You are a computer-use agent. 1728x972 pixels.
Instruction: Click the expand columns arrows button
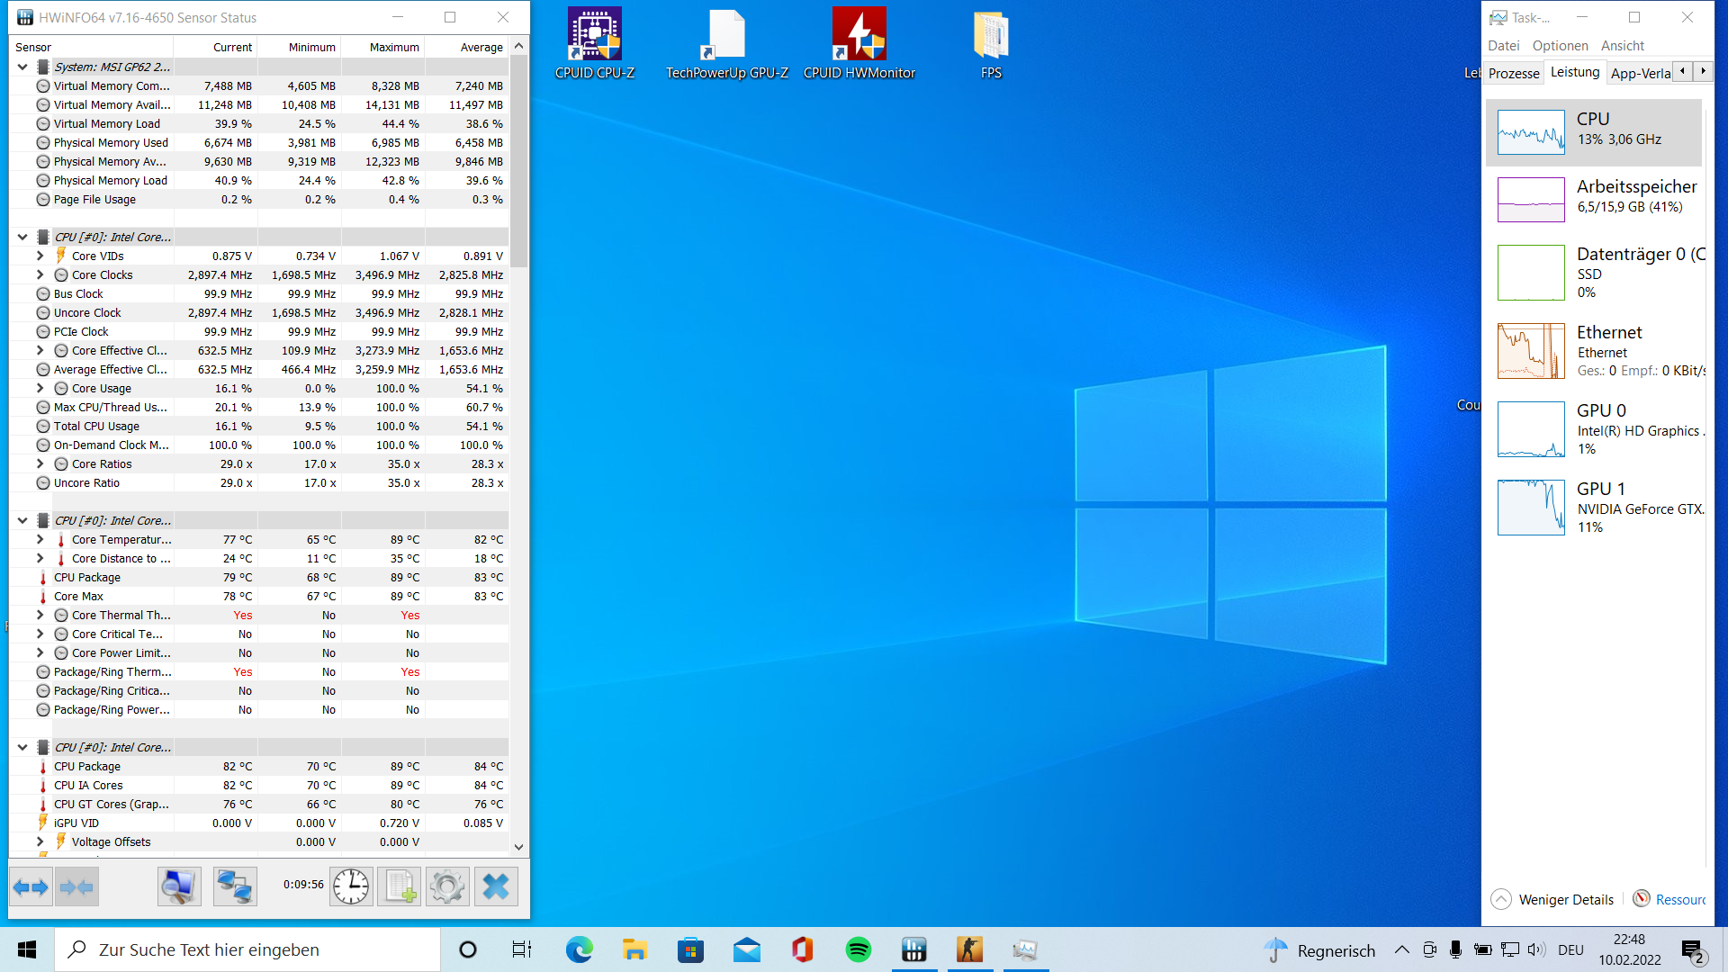pos(31,887)
